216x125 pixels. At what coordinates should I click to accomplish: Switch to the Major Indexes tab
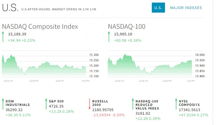coord(186,8)
